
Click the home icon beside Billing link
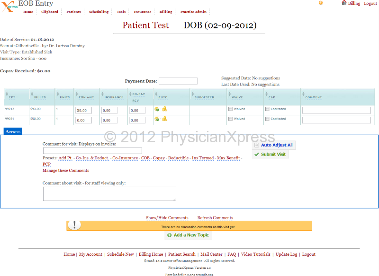[x=344, y=3]
